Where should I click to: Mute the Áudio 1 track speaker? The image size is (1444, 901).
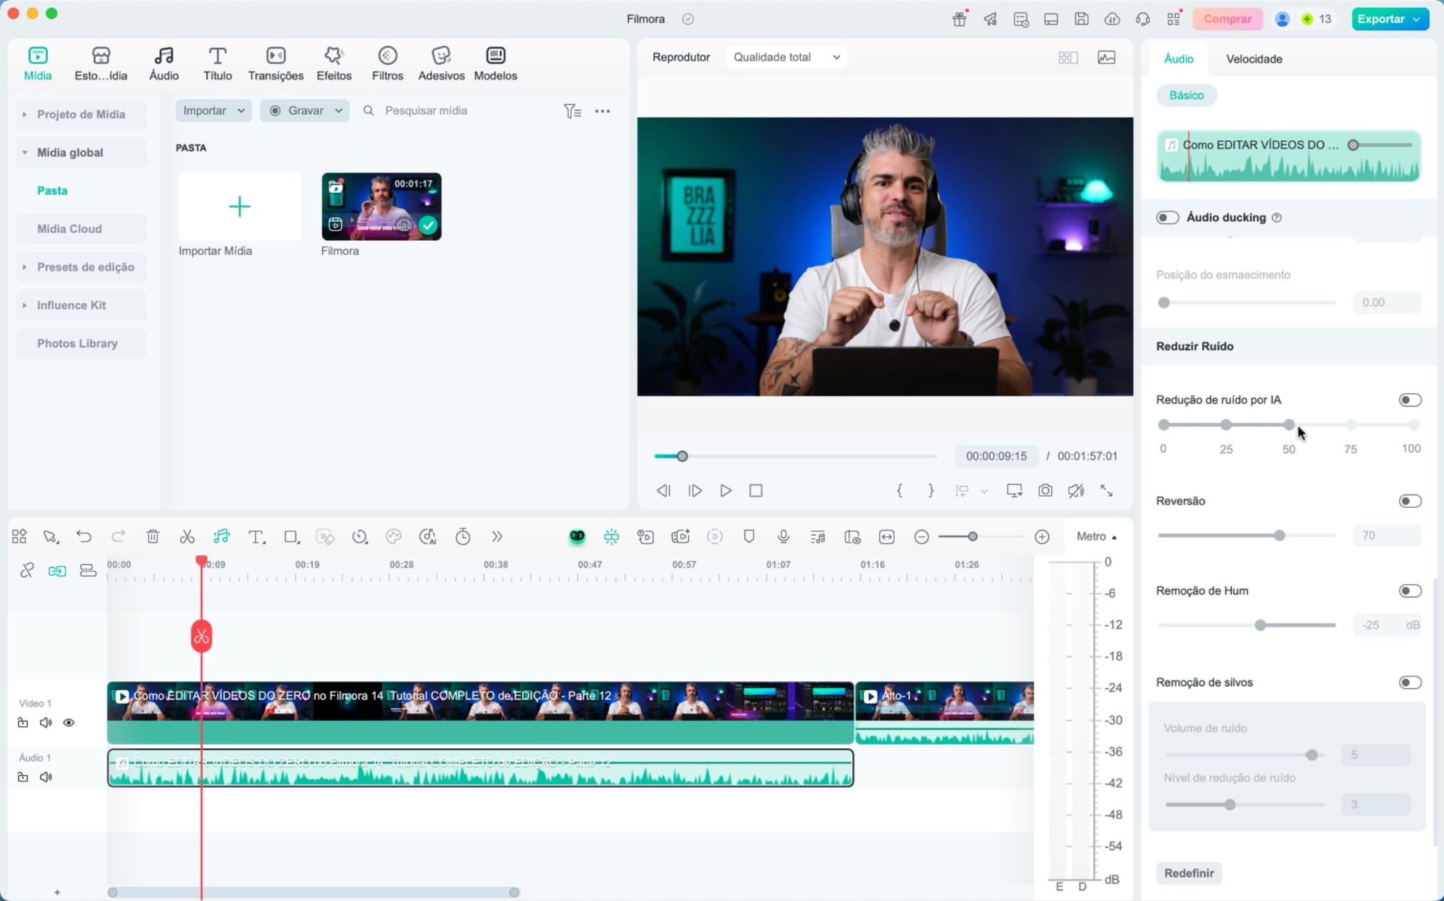click(46, 777)
